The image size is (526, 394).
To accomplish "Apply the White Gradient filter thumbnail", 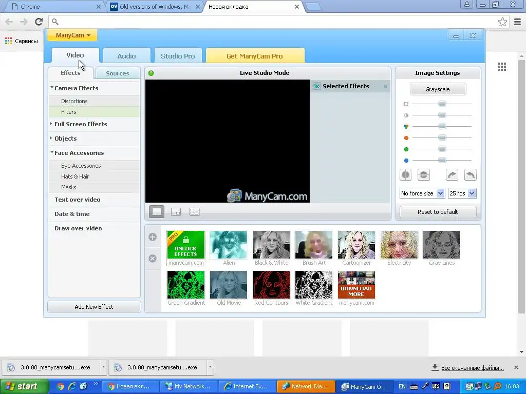I will 314,285.
